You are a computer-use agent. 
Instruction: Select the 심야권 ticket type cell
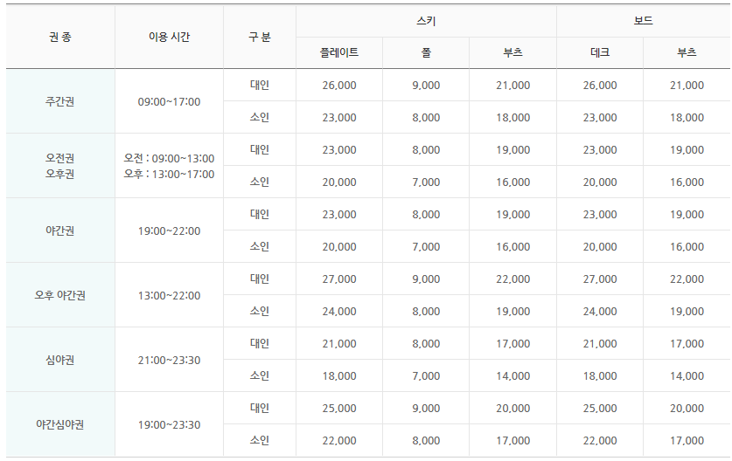[60, 360]
